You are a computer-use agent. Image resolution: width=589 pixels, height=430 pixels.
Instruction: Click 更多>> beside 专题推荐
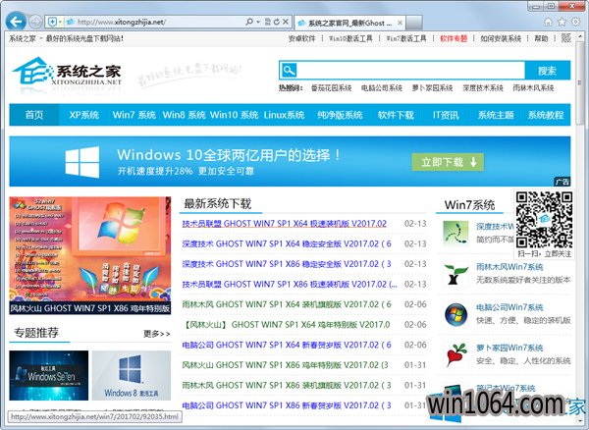coord(157,334)
